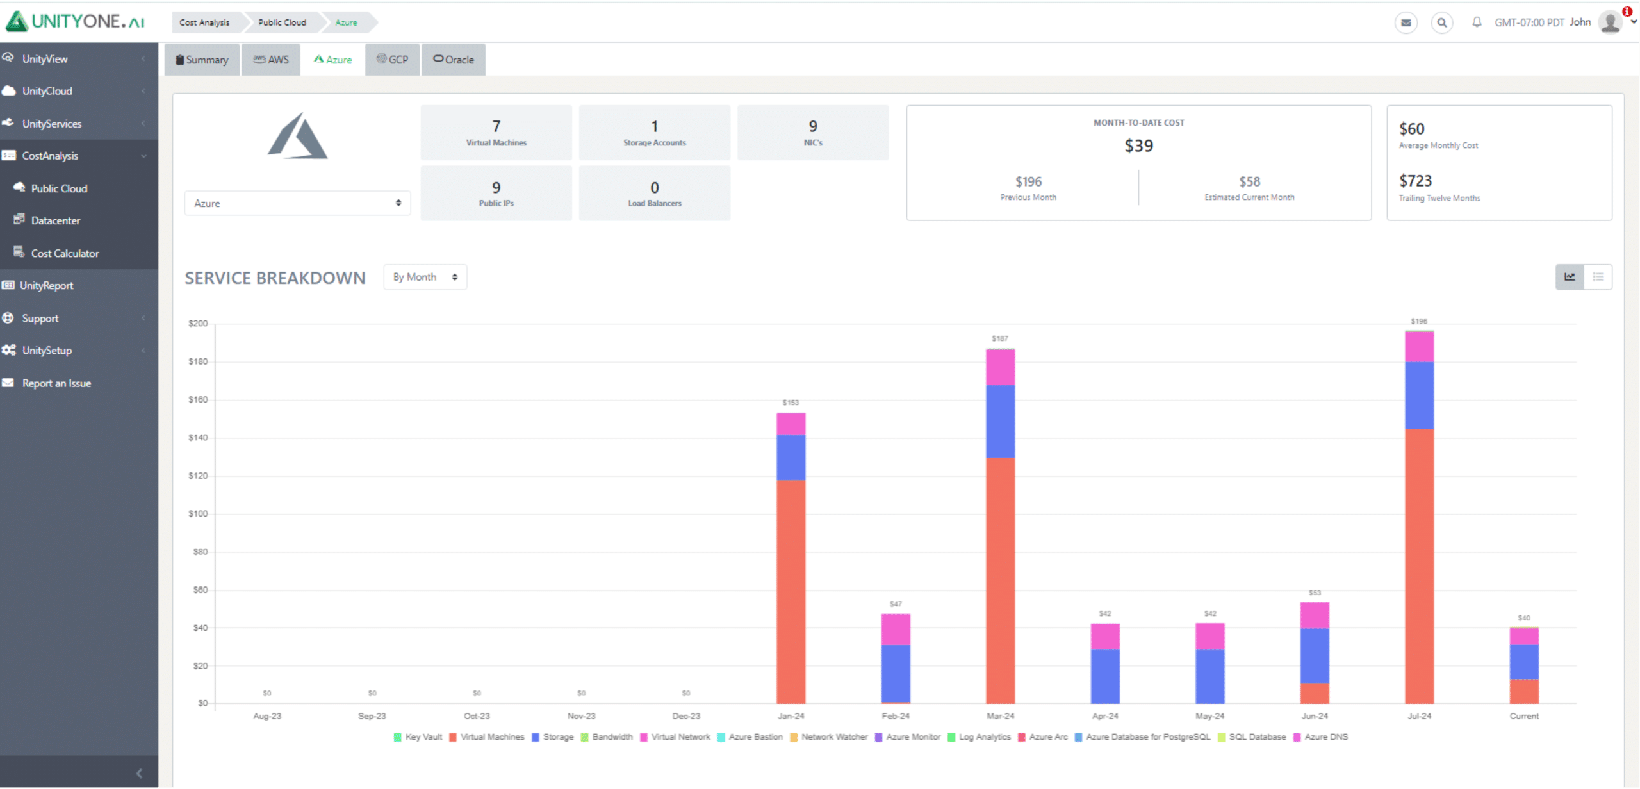
Task: Click the UnityView eye icon in sidebar
Action: tap(8, 58)
